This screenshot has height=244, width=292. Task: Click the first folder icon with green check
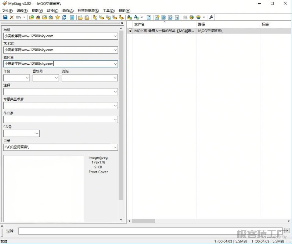[31, 17]
